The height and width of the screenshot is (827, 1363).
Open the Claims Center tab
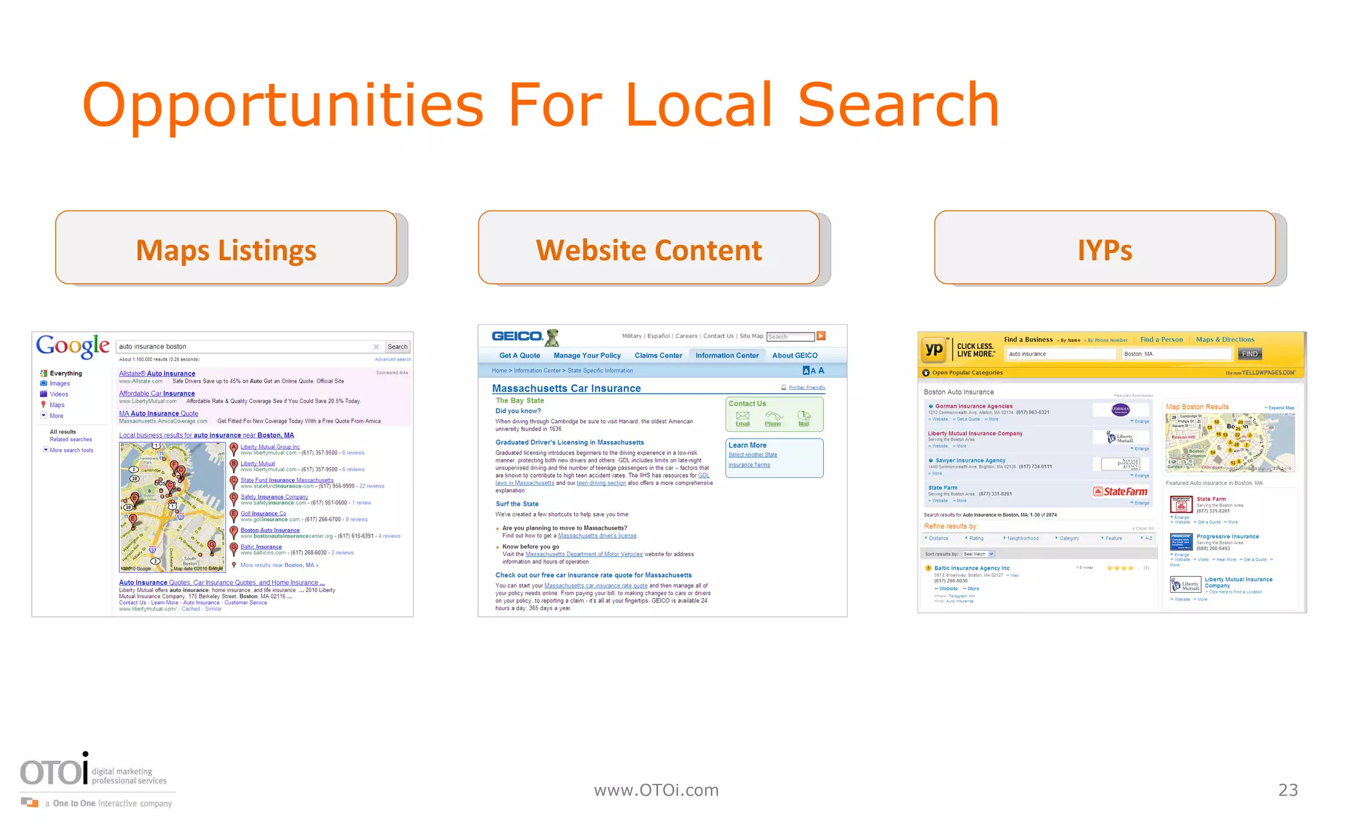click(x=658, y=355)
